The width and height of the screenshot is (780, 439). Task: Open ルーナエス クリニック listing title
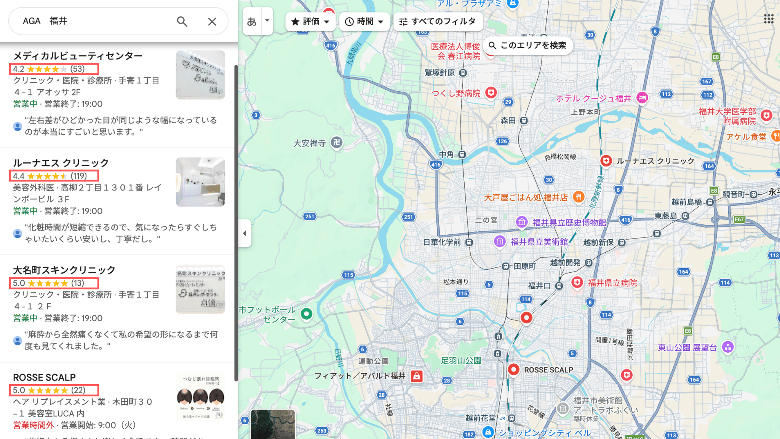coord(61,163)
